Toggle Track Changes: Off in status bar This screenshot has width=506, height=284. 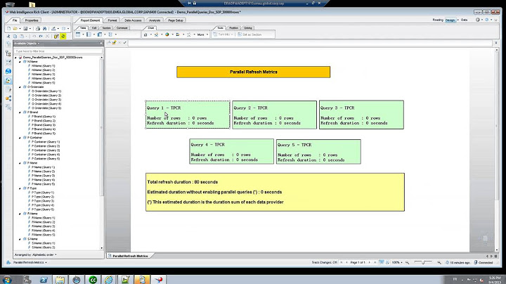point(324,263)
